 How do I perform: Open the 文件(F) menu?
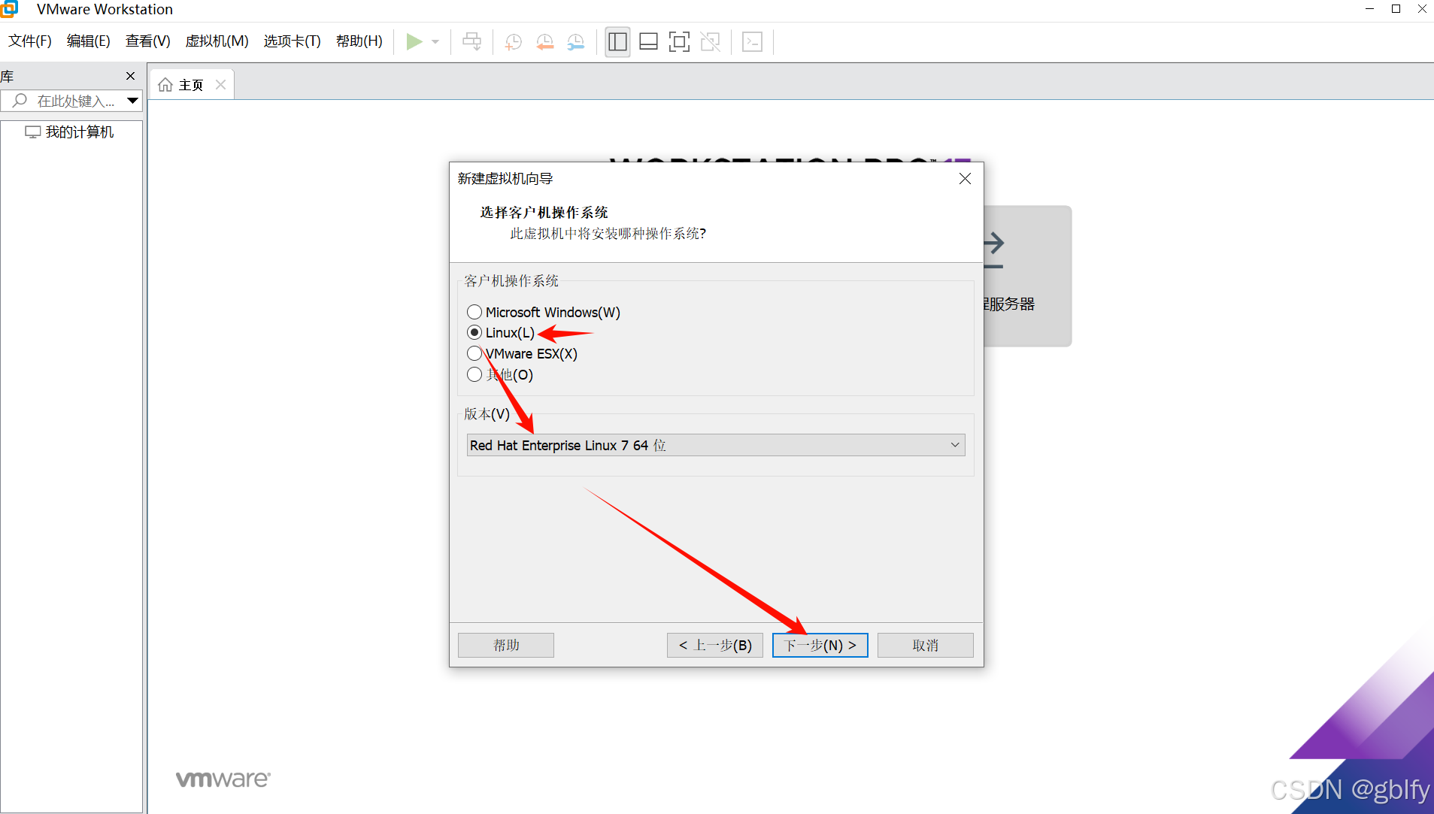[30, 41]
